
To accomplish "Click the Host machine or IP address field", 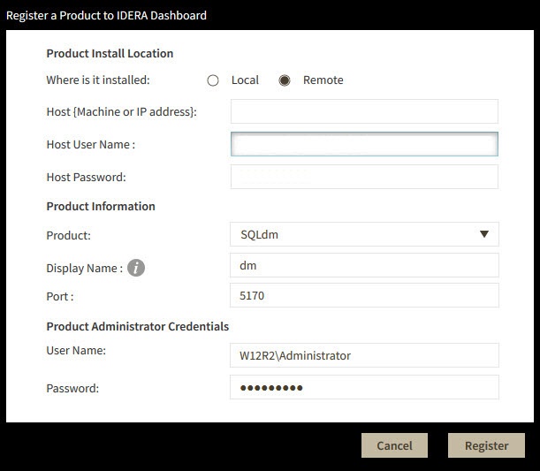I will (364, 111).
